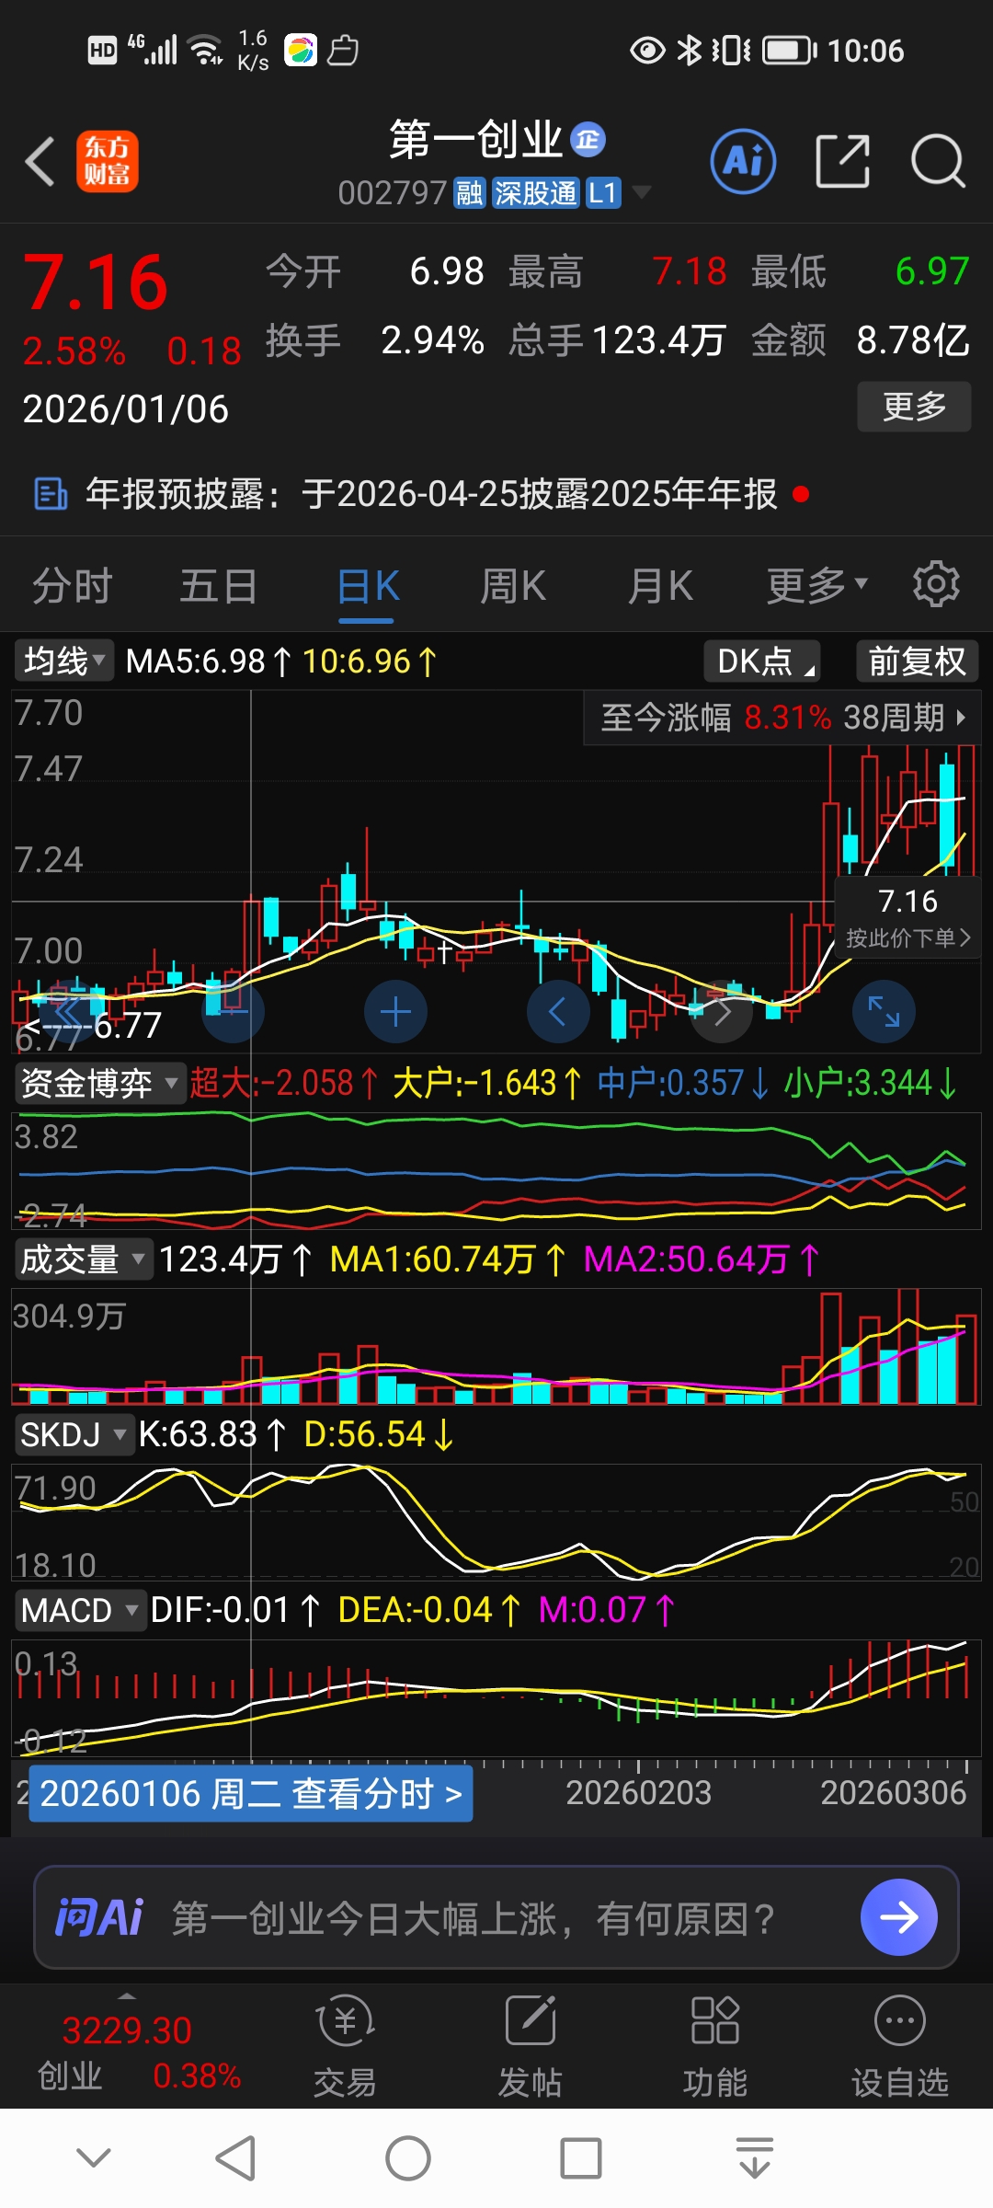Tap the 20260306 date label
Screen dimensions: 993x2208
point(893,1792)
